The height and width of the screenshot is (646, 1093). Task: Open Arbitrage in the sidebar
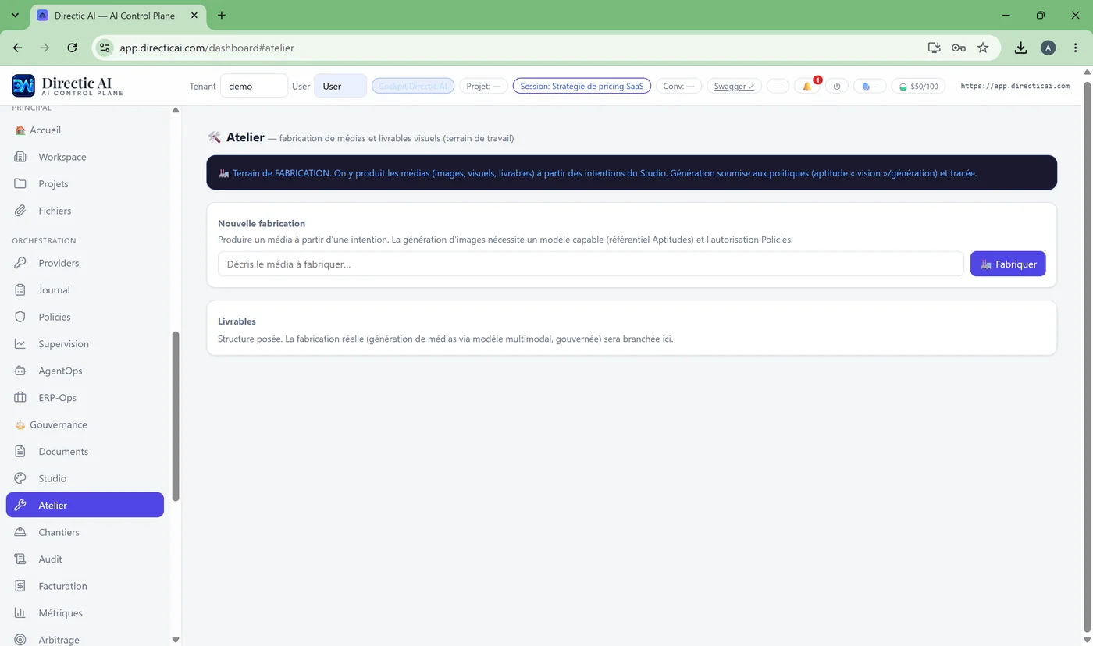click(x=85, y=639)
